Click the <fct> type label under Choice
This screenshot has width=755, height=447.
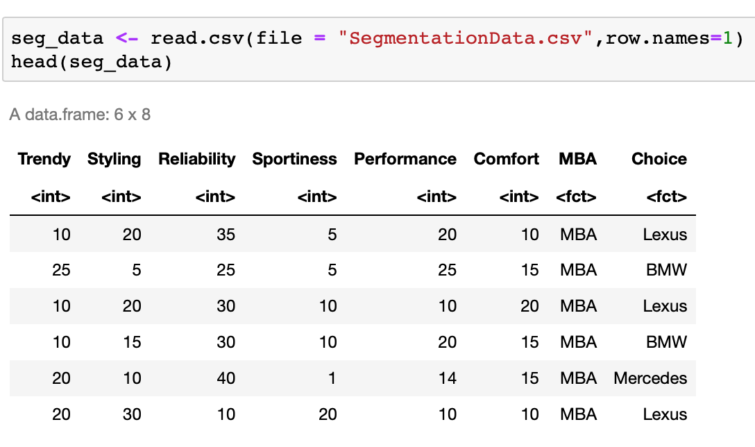click(666, 198)
